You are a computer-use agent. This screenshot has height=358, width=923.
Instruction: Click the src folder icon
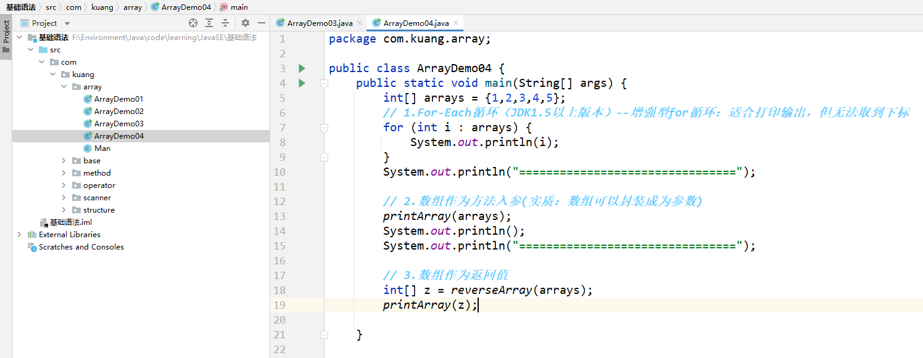pyautogui.click(x=43, y=50)
